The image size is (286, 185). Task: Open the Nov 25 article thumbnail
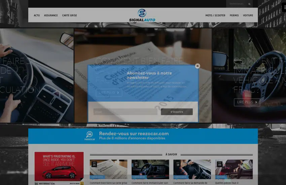click(x=150, y=169)
